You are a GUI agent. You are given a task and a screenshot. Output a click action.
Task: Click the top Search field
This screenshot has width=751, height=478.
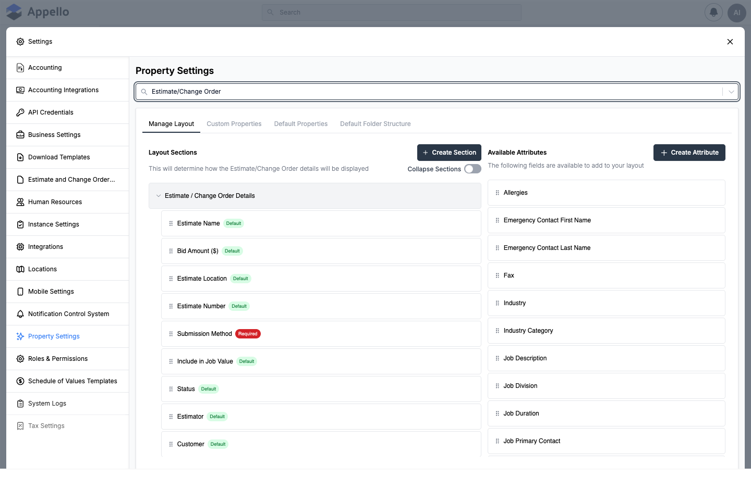[x=392, y=12]
